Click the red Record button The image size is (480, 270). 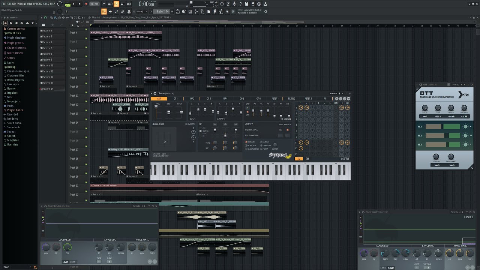(x=86, y=4)
